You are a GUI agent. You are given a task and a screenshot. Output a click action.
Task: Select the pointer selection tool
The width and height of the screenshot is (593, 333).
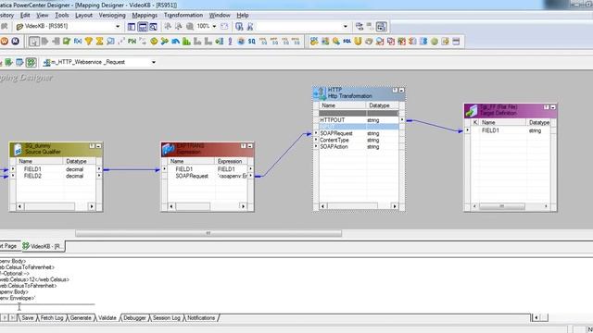(x=34, y=41)
